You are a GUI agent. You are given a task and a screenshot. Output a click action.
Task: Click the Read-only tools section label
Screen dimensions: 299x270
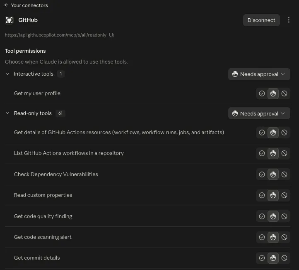point(33,113)
